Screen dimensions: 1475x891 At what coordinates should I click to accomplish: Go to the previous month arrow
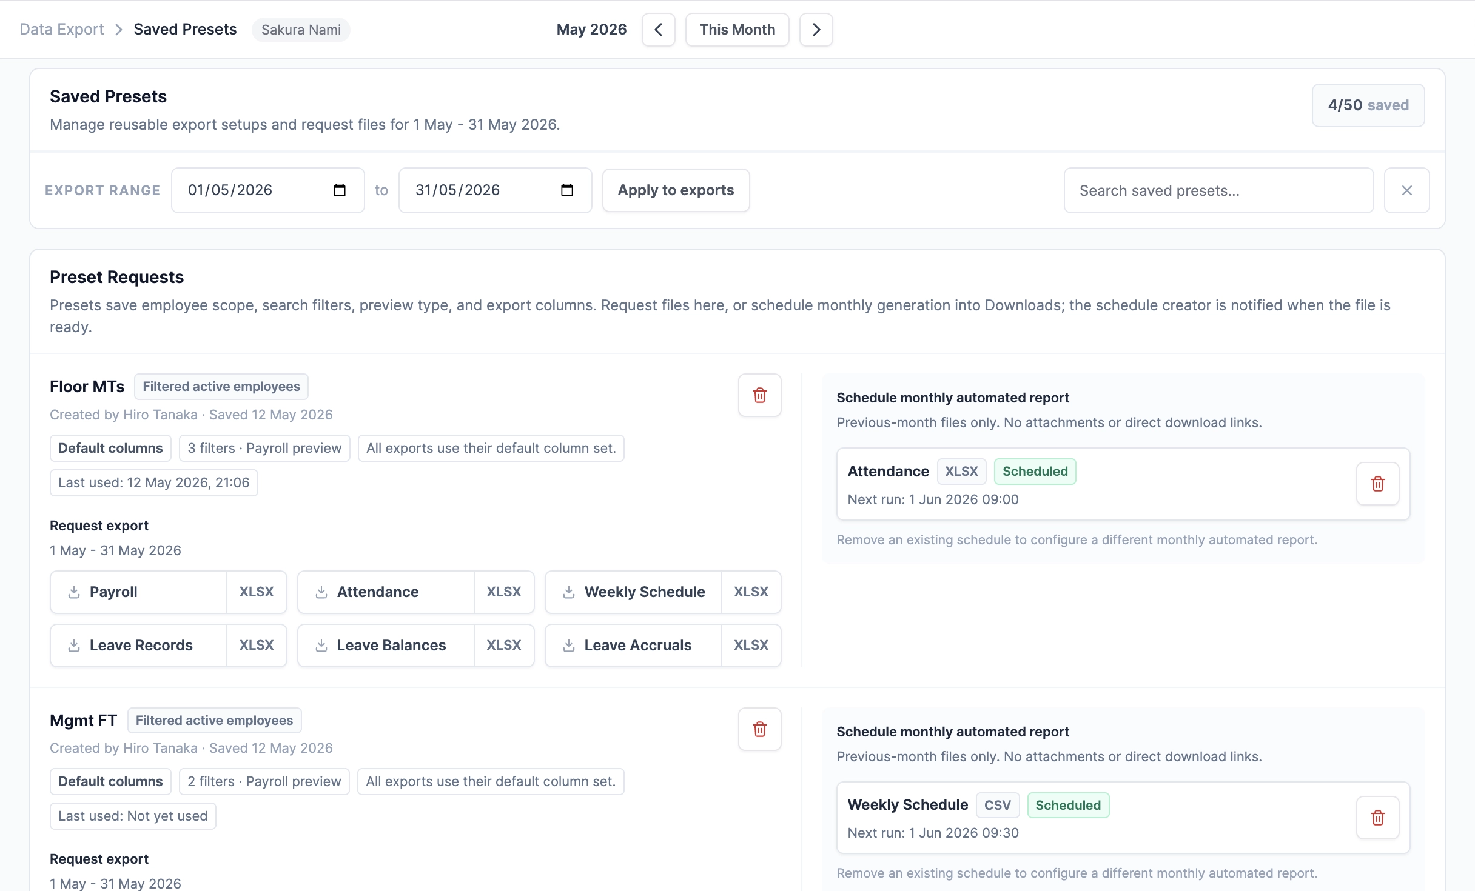658,30
